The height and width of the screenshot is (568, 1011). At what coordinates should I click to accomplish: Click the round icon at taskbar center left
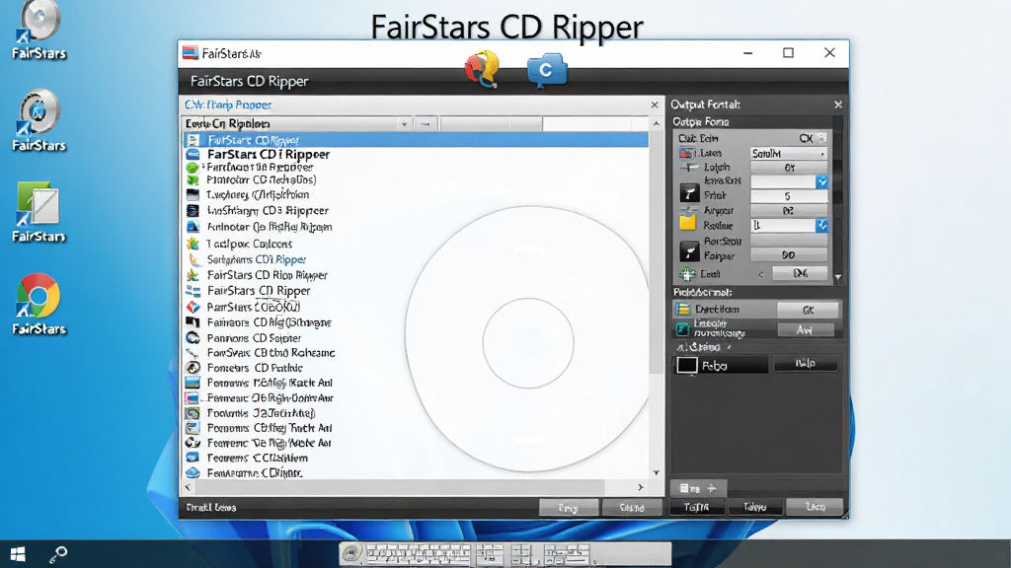point(350,553)
